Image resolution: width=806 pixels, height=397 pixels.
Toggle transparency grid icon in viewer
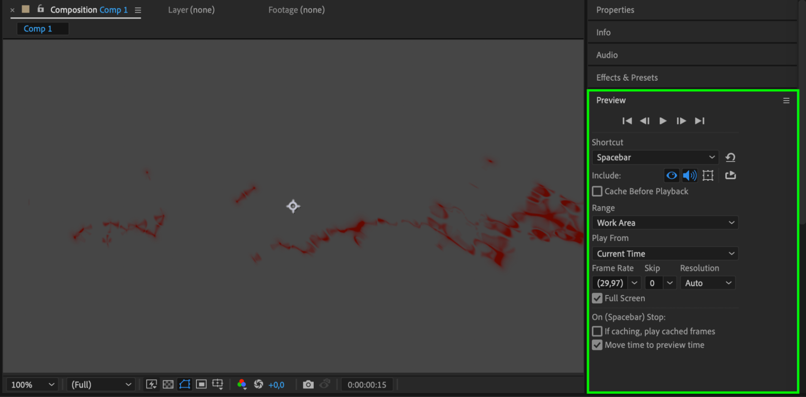point(168,385)
